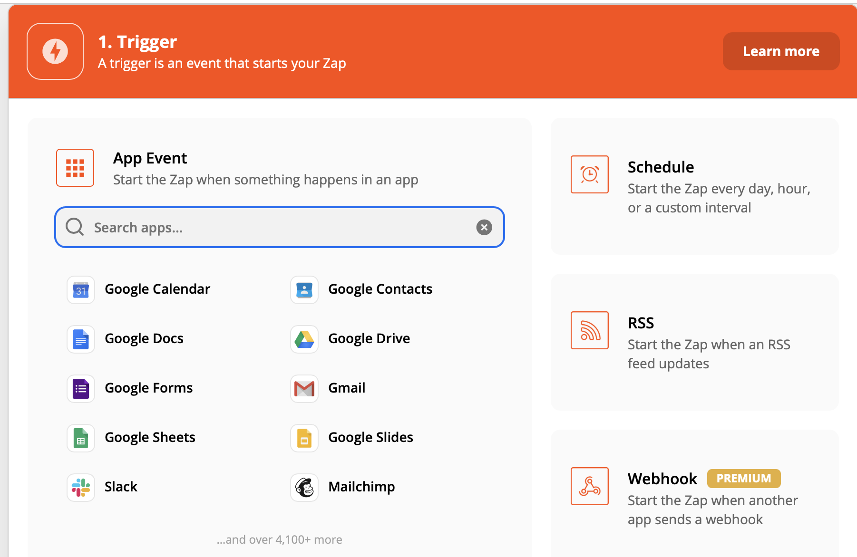Choose Google Docs app label
Viewport: 857px width, 557px height.
144,338
